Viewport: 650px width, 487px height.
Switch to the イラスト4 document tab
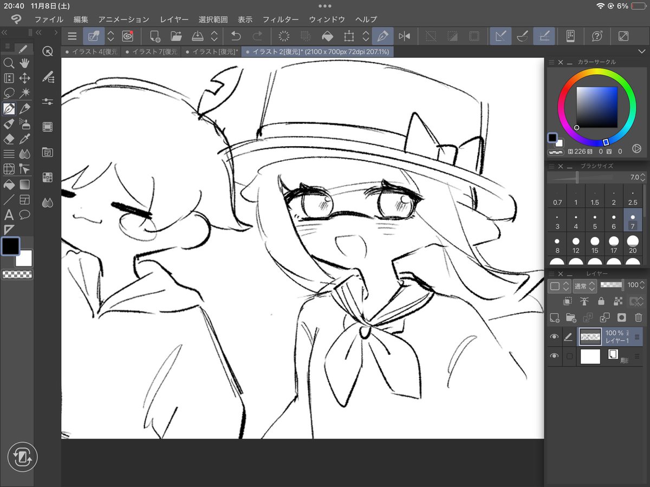pos(91,51)
